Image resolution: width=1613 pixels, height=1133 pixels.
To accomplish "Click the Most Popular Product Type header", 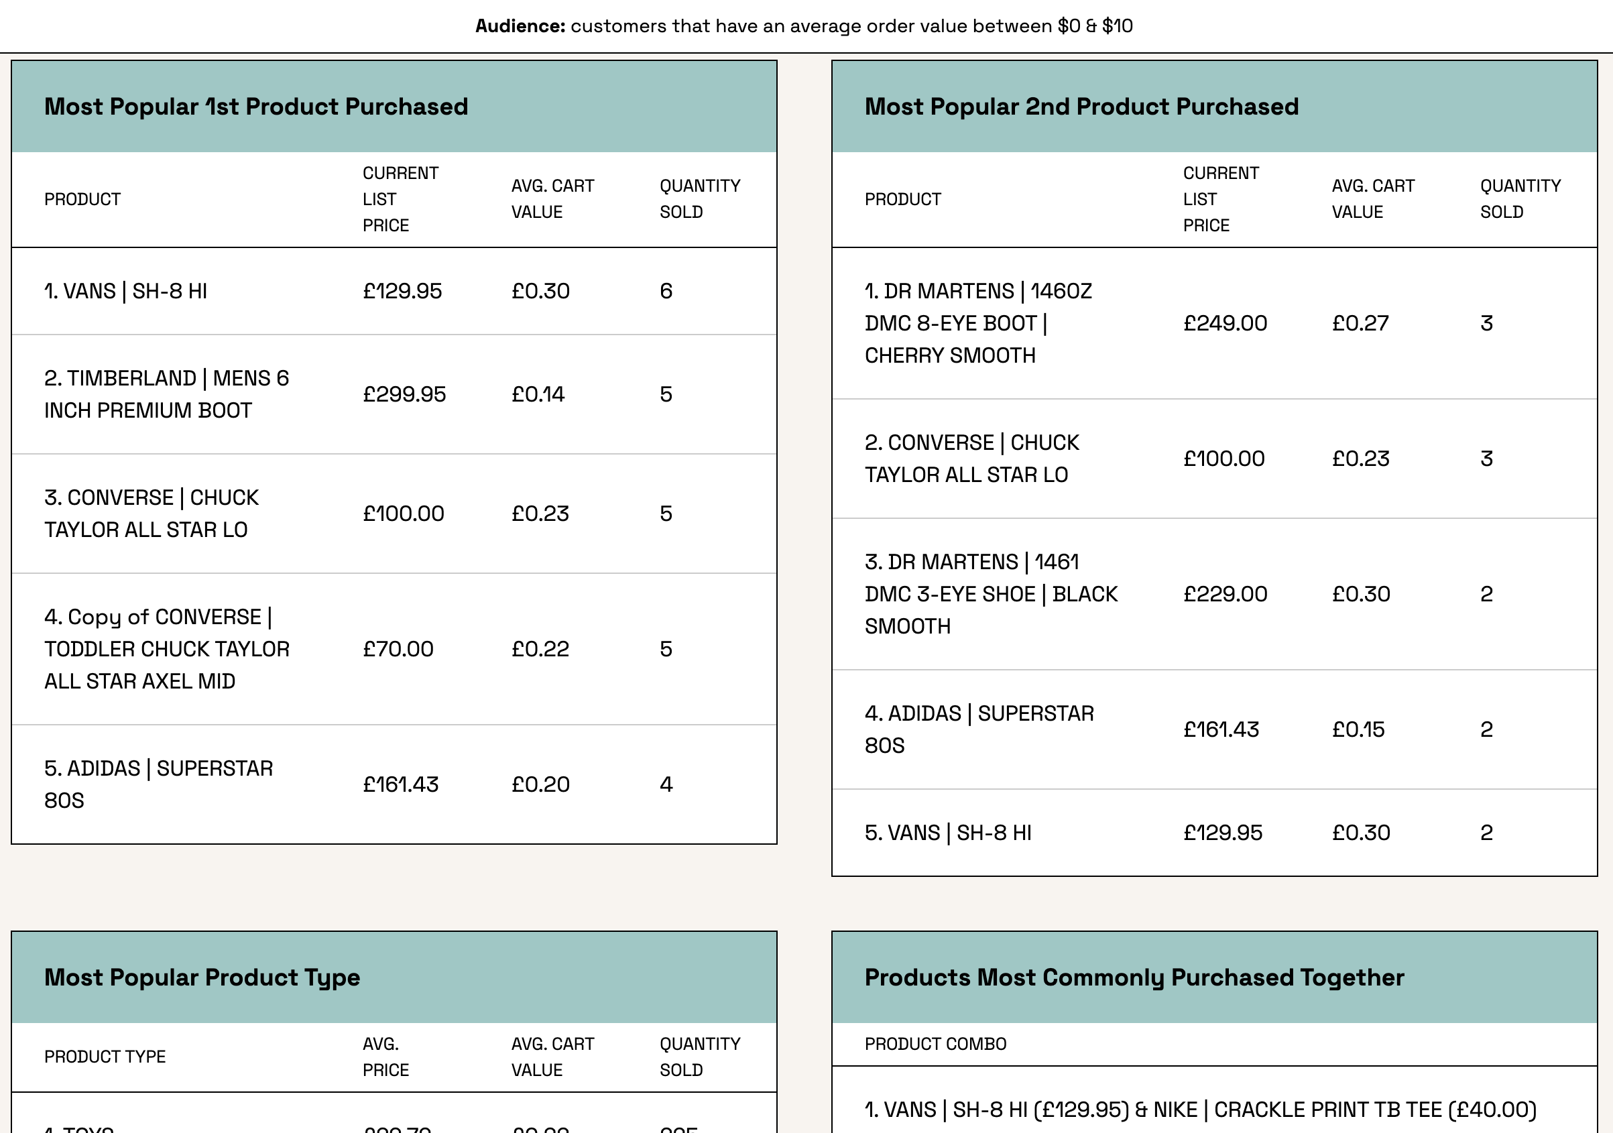I will [x=202, y=977].
